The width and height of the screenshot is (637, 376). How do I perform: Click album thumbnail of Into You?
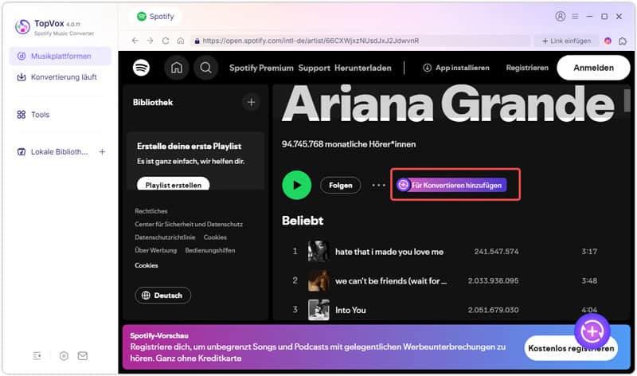pyautogui.click(x=318, y=310)
